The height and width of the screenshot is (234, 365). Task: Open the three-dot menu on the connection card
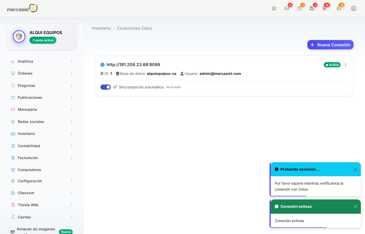click(x=345, y=65)
